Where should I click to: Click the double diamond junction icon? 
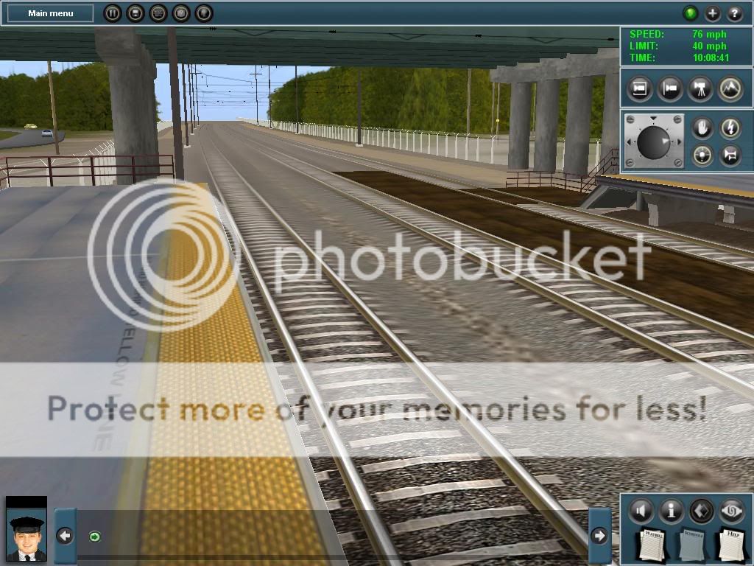click(x=701, y=511)
